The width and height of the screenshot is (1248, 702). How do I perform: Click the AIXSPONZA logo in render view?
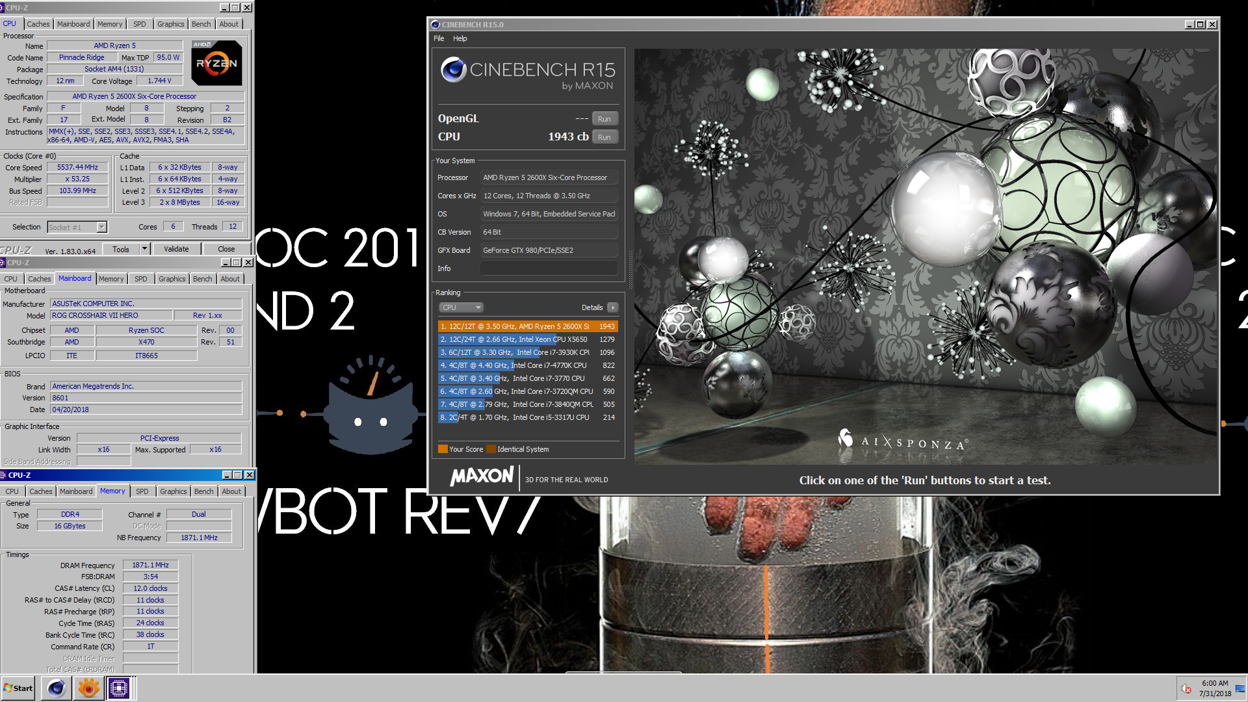click(x=903, y=441)
